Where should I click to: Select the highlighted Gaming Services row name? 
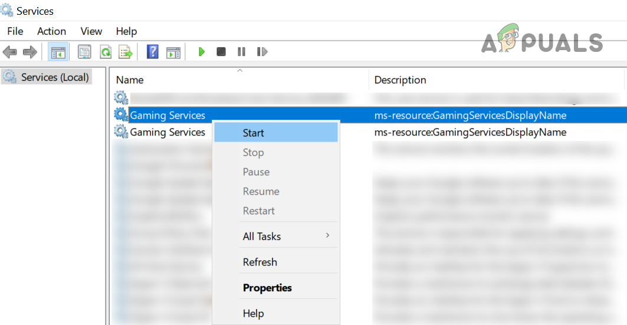click(168, 115)
